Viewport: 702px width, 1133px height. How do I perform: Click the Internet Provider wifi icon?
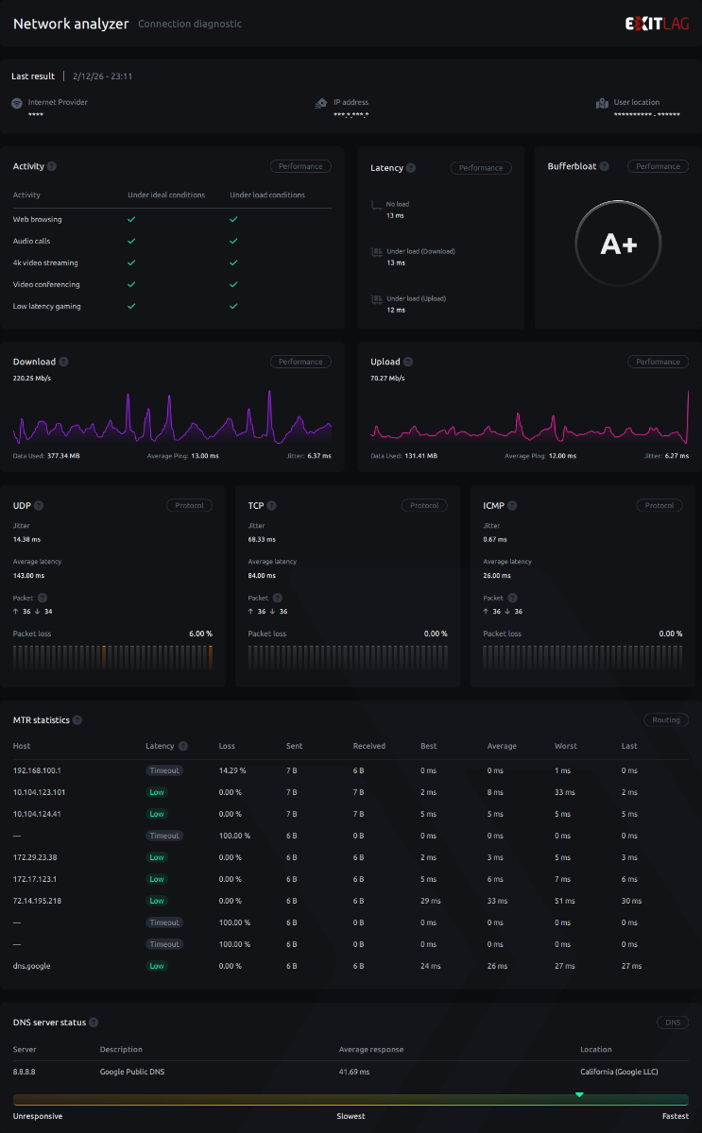(x=17, y=103)
